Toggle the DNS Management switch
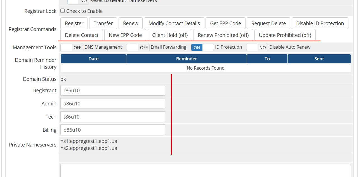The height and width of the screenshot is (177, 361). click(72, 48)
